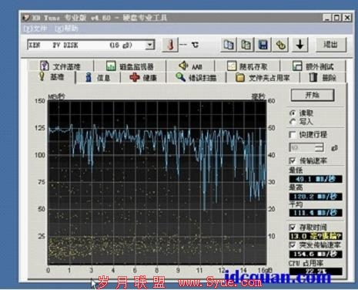Click the copy text to clipboard icon
The width and height of the screenshot is (358, 290).
(x=228, y=45)
